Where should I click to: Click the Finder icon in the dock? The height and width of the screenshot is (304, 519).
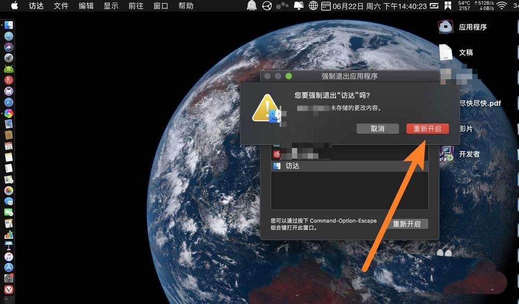pos(9,25)
